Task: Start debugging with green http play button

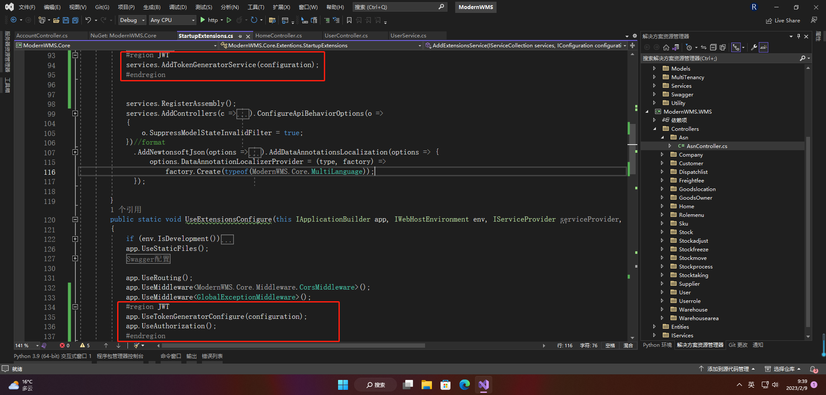Action: pos(202,20)
